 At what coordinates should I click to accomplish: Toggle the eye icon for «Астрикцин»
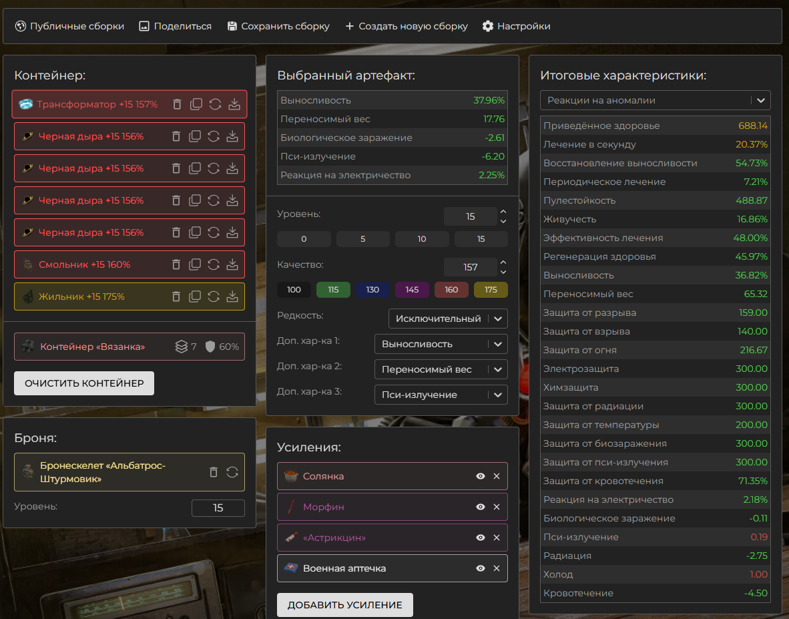[x=480, y=538]
